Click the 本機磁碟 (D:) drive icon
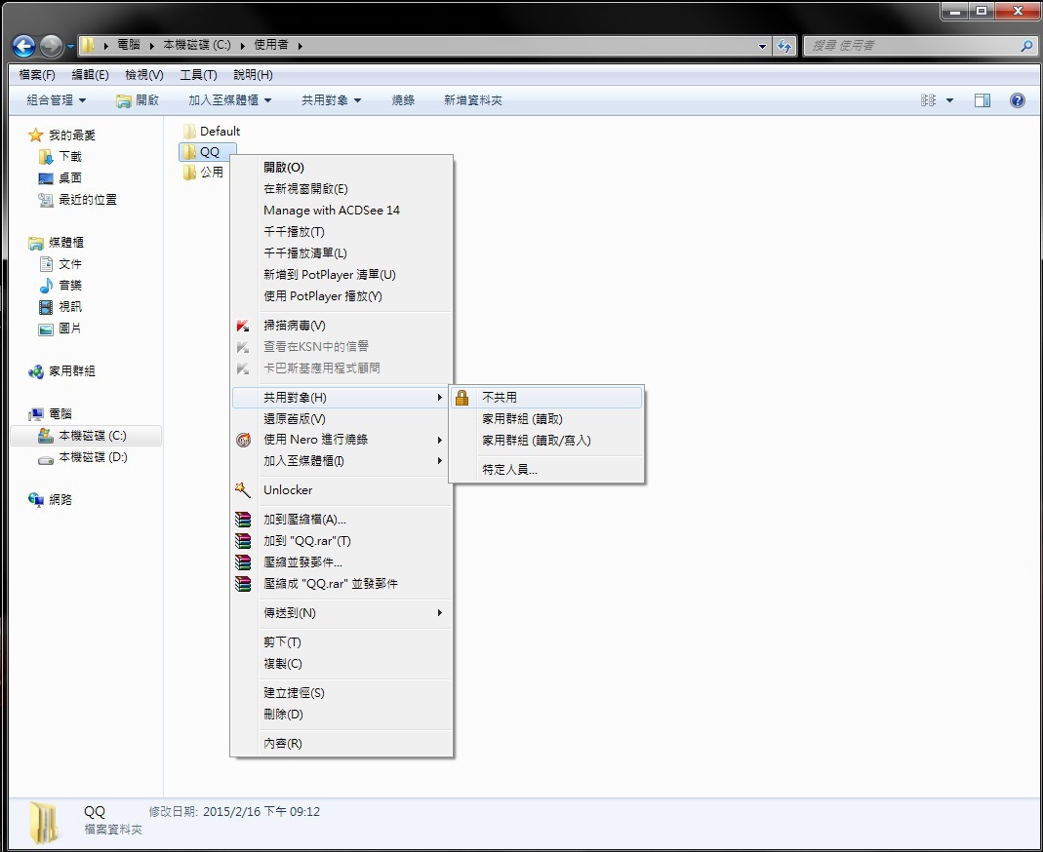Viewport: 1043px width, 852px height. click(46, 458)
